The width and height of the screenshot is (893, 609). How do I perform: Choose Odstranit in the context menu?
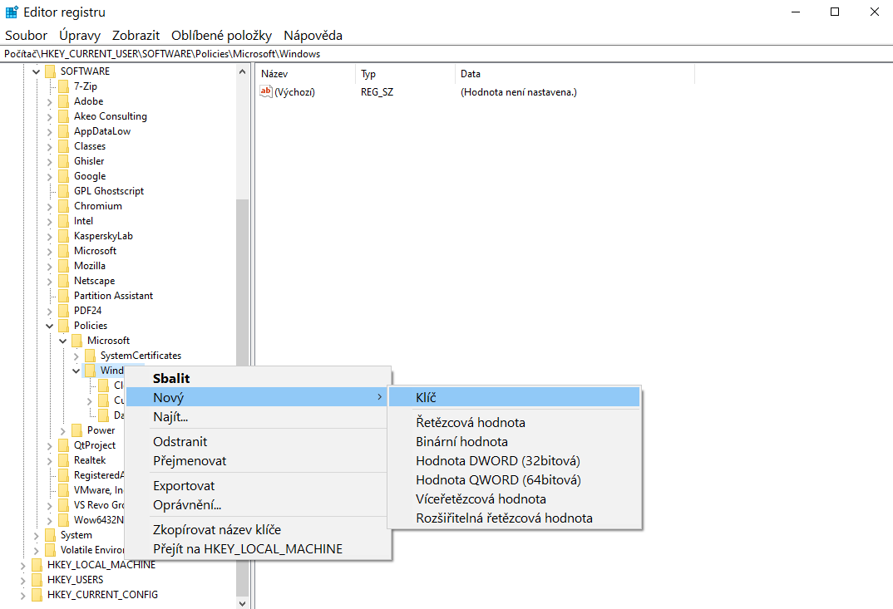point(180,442)
